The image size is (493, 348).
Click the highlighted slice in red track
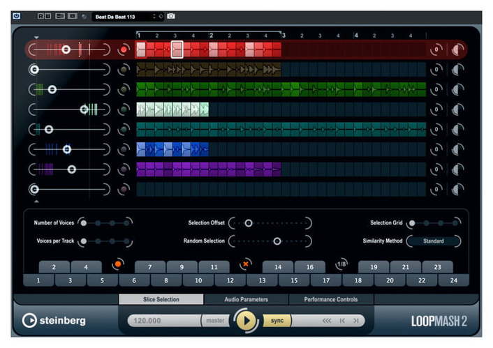pos(177,50)
